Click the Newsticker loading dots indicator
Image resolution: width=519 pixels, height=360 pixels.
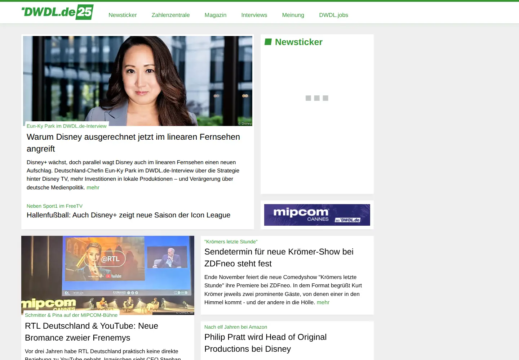click(317, 98)
